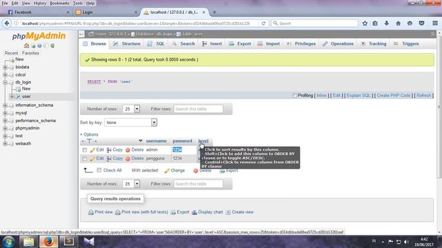Collapse the db_login database node
The width and height of the screenshot is (442, 248).
[x=5, y=83]
